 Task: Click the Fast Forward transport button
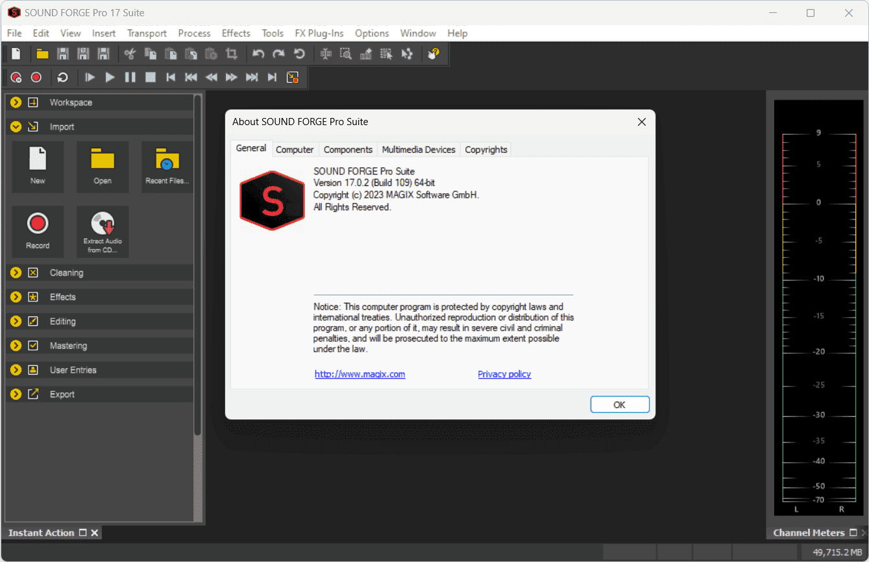232,77
